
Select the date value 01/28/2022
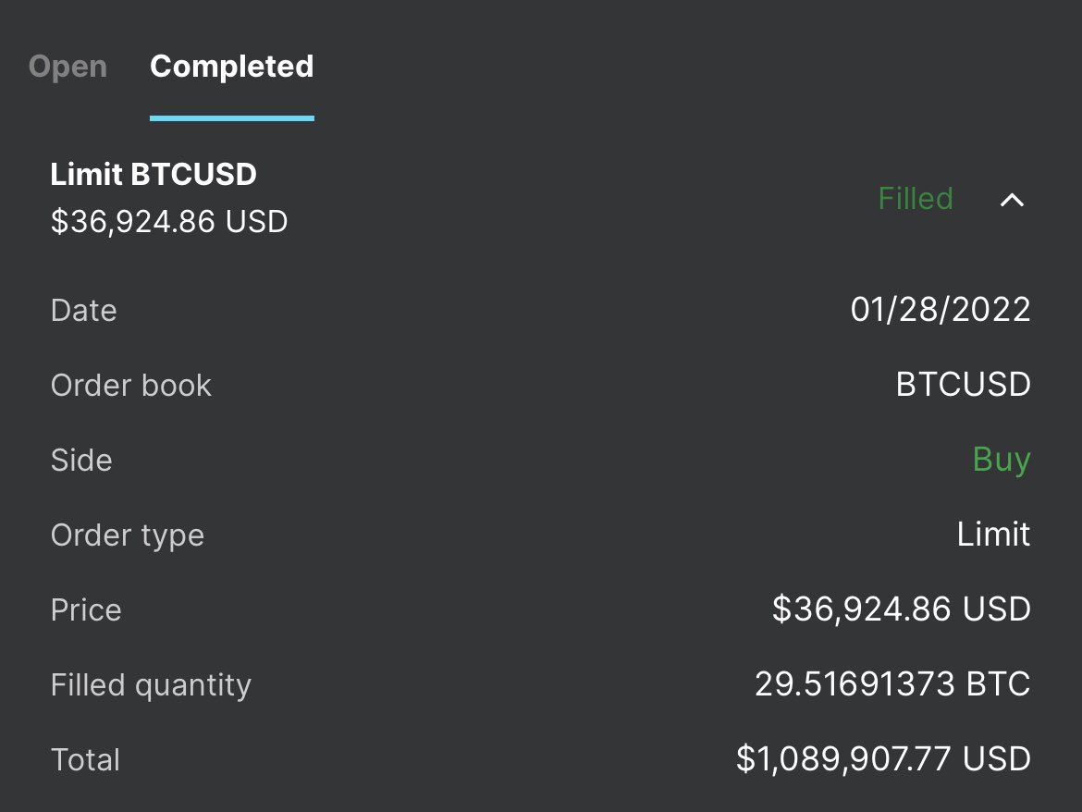[x=940, y=309]
